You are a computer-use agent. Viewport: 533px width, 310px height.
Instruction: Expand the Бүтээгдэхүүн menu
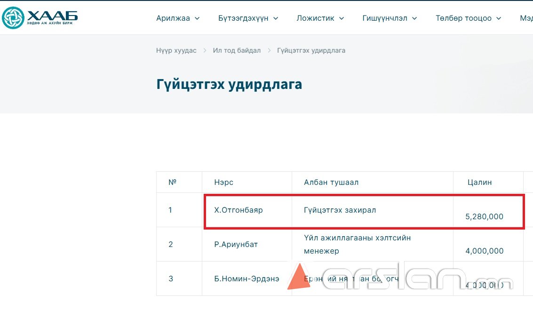(x=248, y=18)
